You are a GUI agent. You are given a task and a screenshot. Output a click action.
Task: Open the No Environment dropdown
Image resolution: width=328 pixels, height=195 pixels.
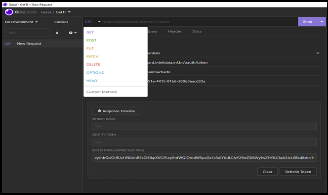[x=21, y=22]
